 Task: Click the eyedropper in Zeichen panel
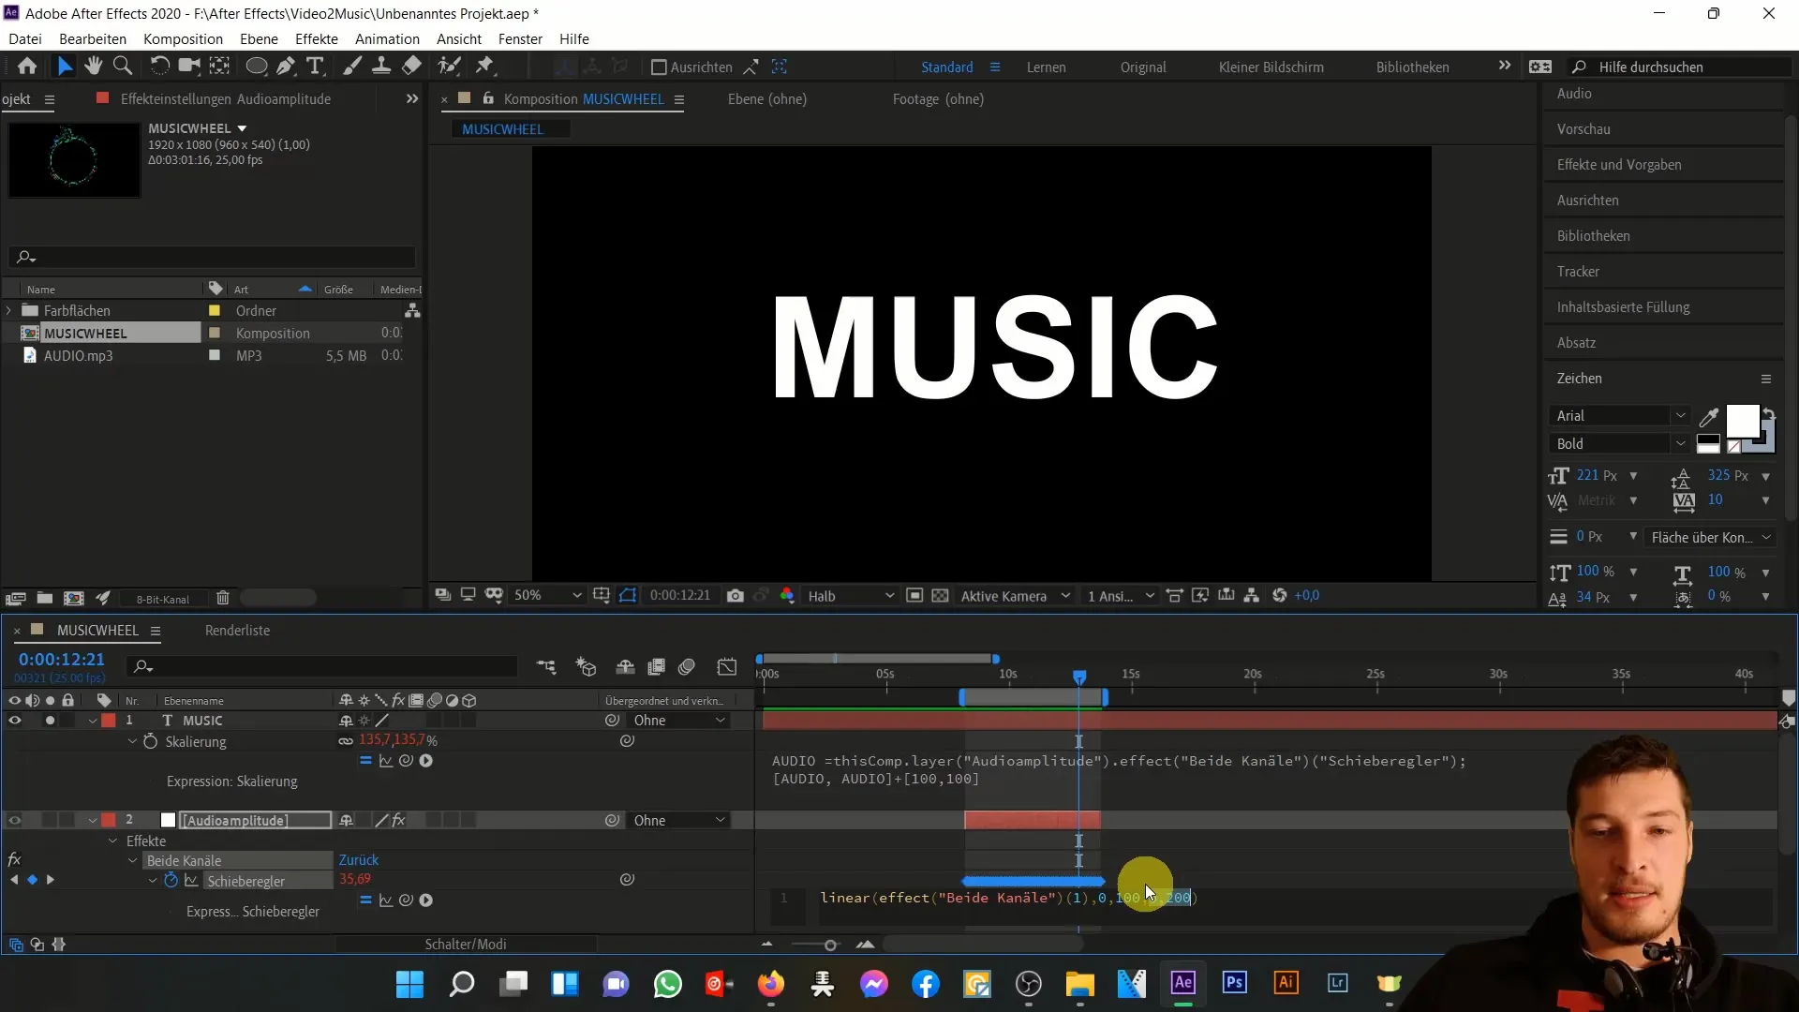click(1709, 416)
